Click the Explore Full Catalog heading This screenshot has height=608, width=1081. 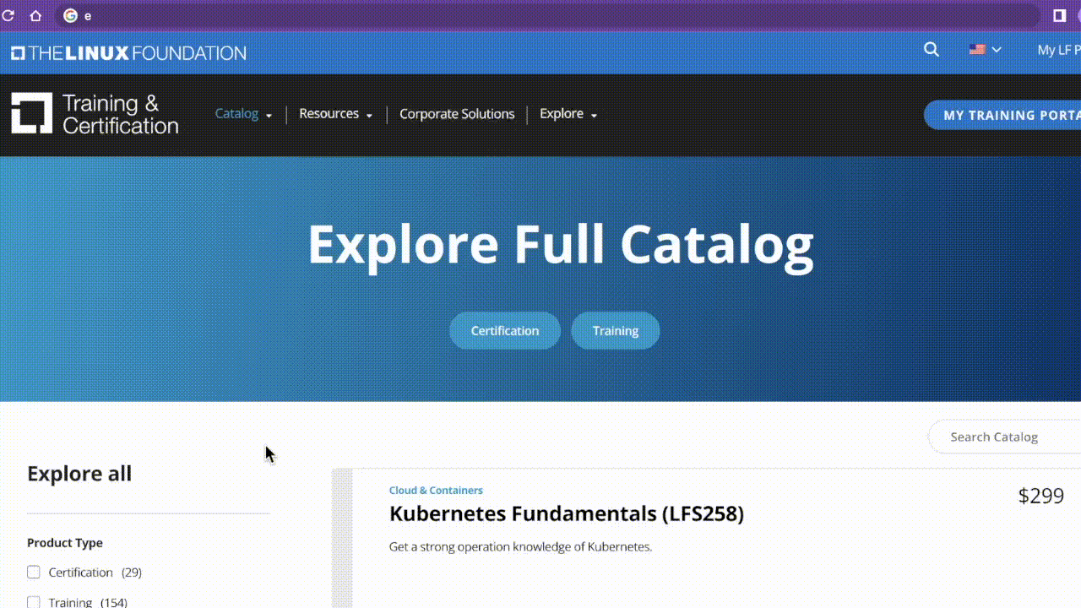(561, 244)
